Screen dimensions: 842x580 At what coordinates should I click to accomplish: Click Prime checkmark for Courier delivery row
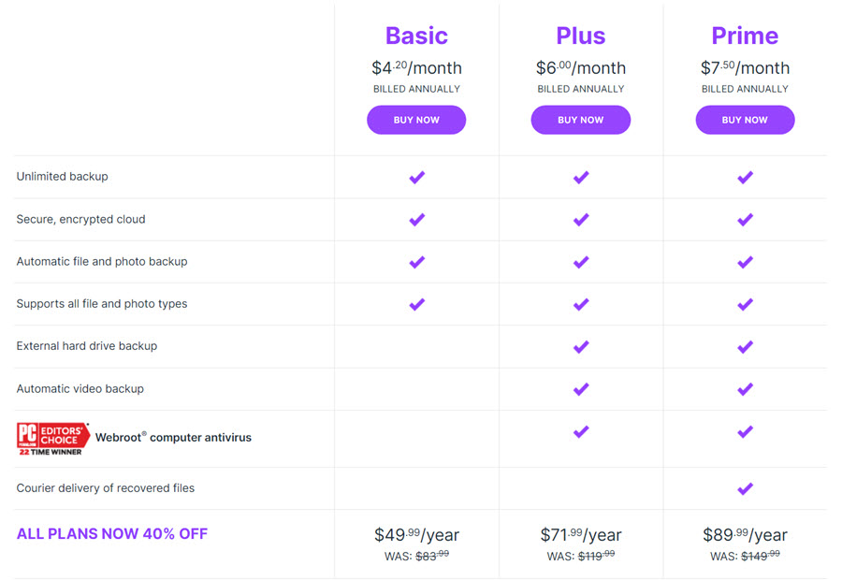[745, 488]
